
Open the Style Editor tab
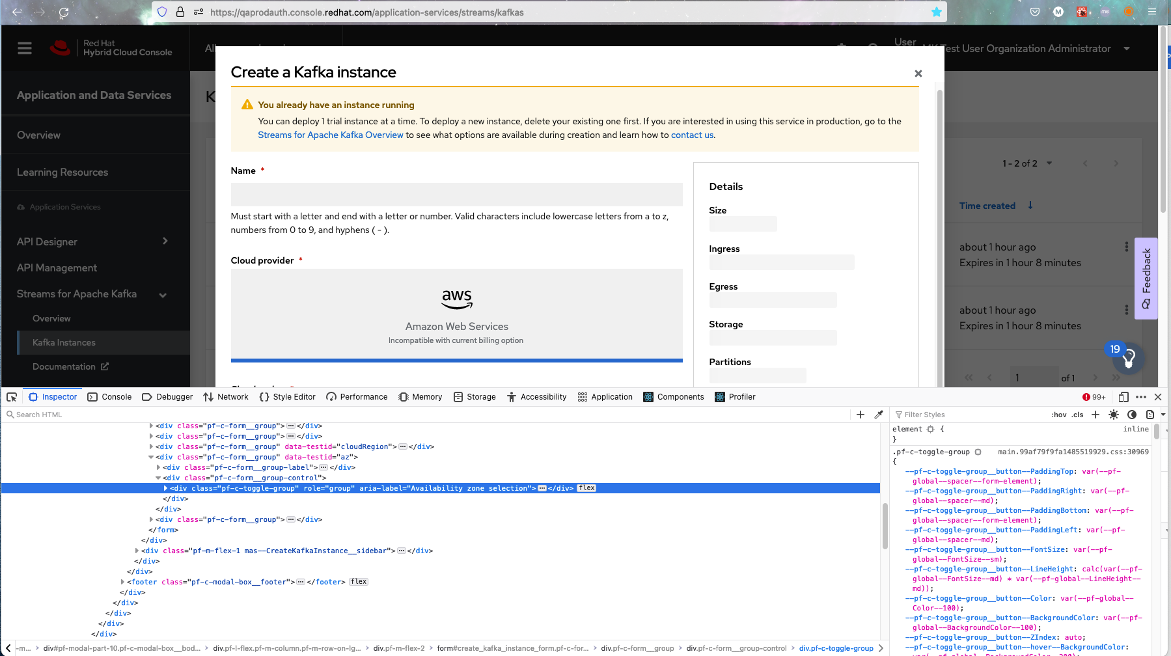[x=287, y=397]
